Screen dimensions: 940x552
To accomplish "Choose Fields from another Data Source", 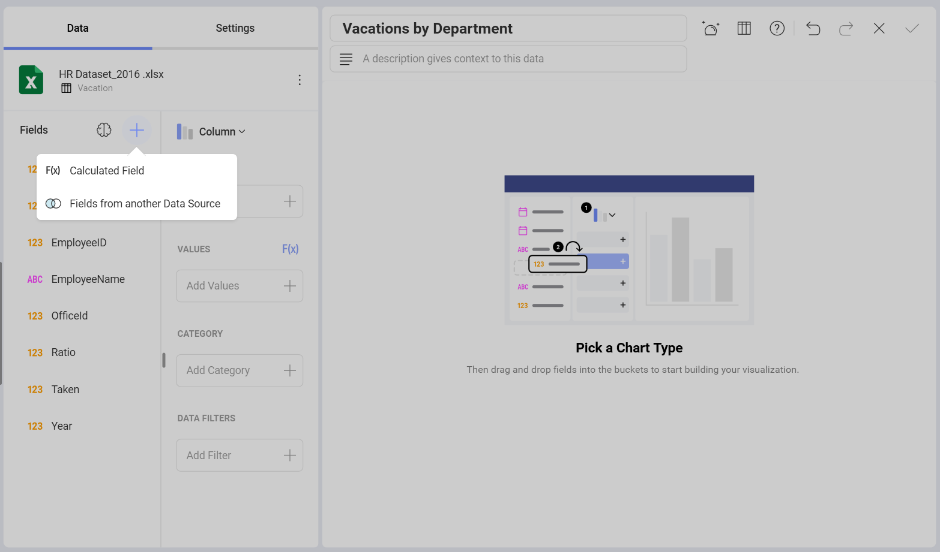I will pos(137,204).
